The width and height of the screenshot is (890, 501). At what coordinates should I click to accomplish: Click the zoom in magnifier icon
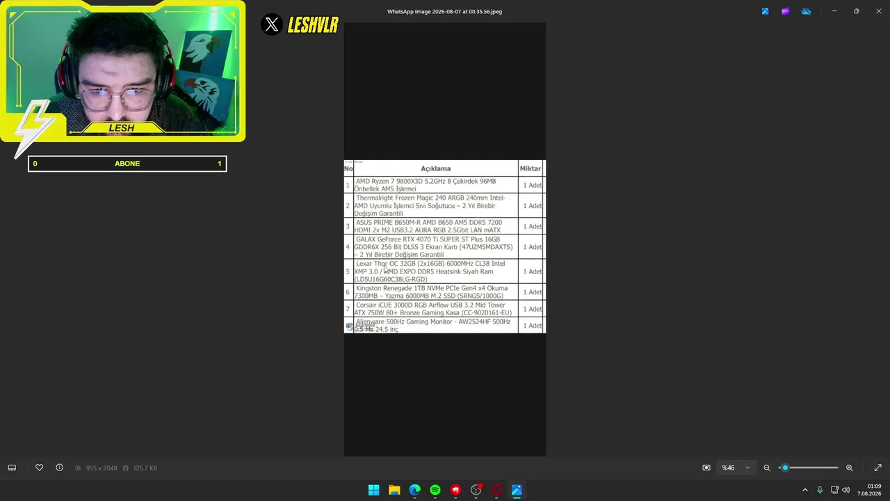coord(849,468)
